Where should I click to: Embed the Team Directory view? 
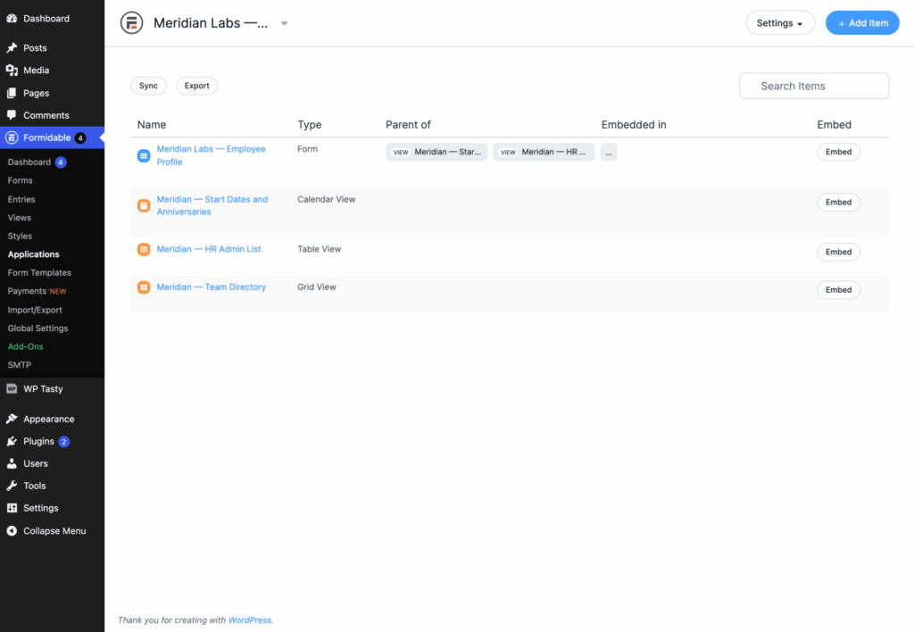pyautogui.click(x=838, y=290)
